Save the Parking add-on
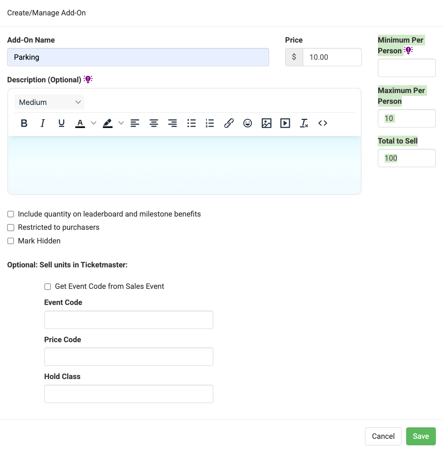Viewport: 443px width, 451px height. [x=421, y=436]
